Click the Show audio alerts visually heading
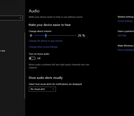The width and height of the screenshot is (134, 116). point(46,78)
